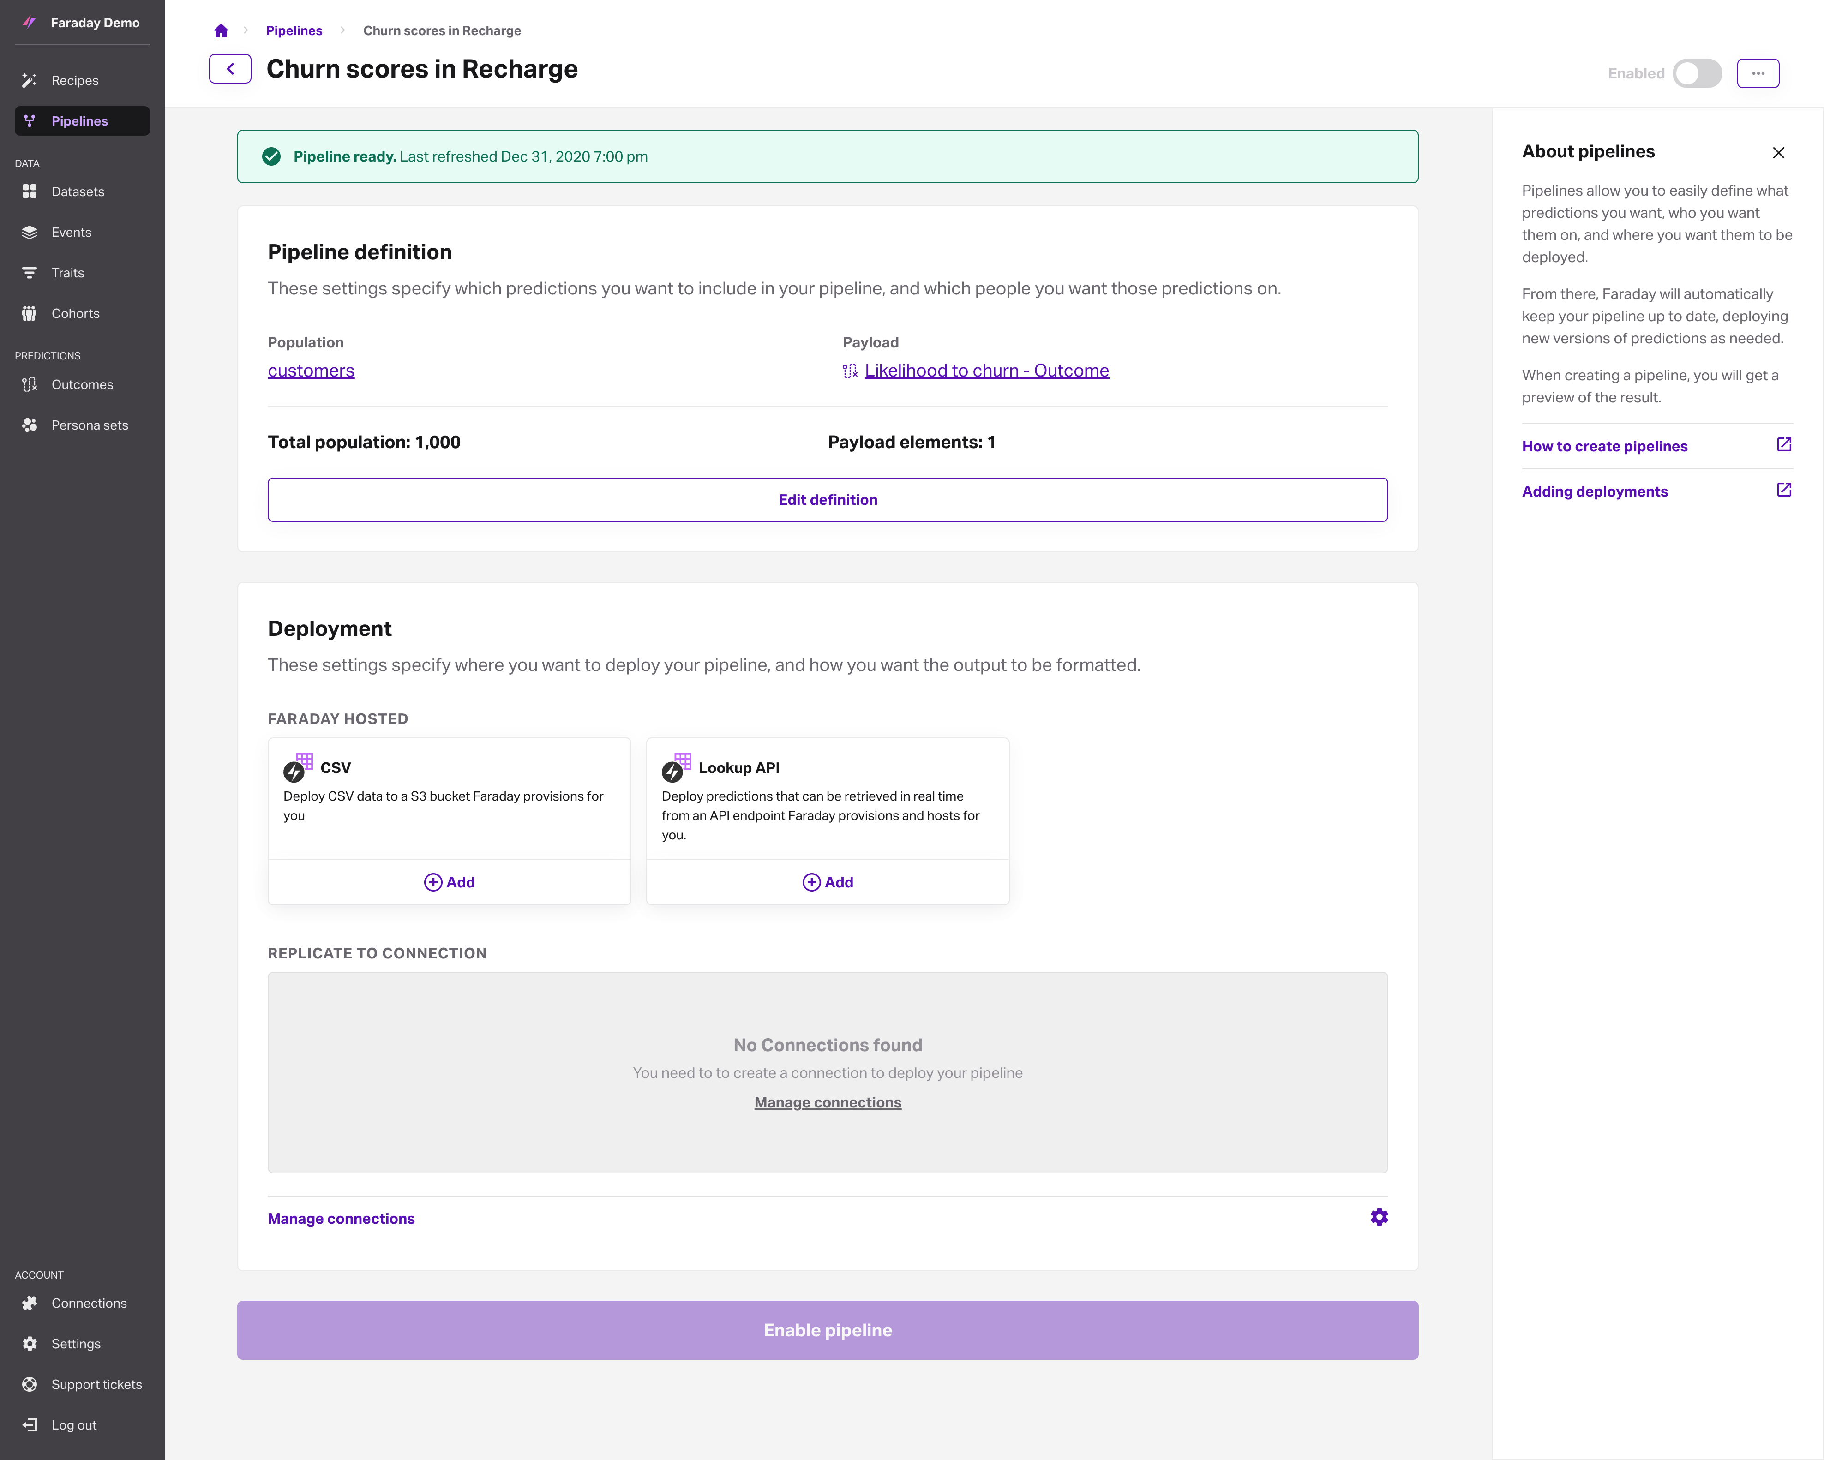The height and width of the screenshot is (1460, 1824).
Task: Click the Log out arrow icon
Action: 29,1425
